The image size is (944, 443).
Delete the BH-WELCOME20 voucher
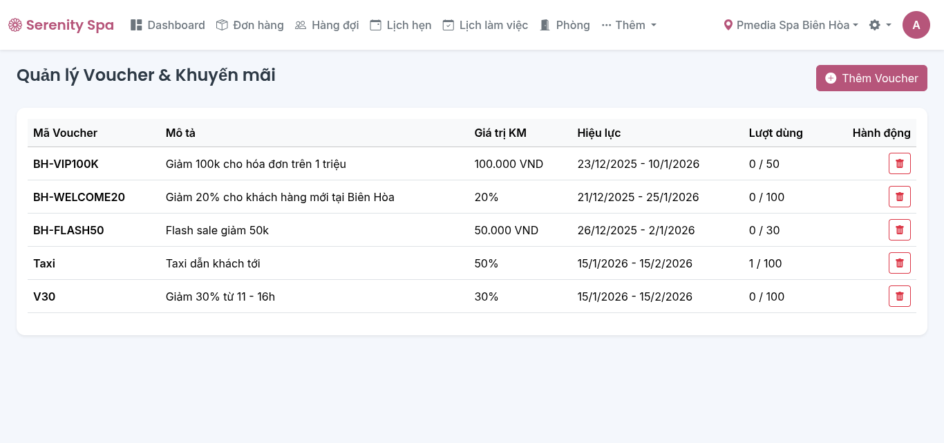[x=899, y=197]
